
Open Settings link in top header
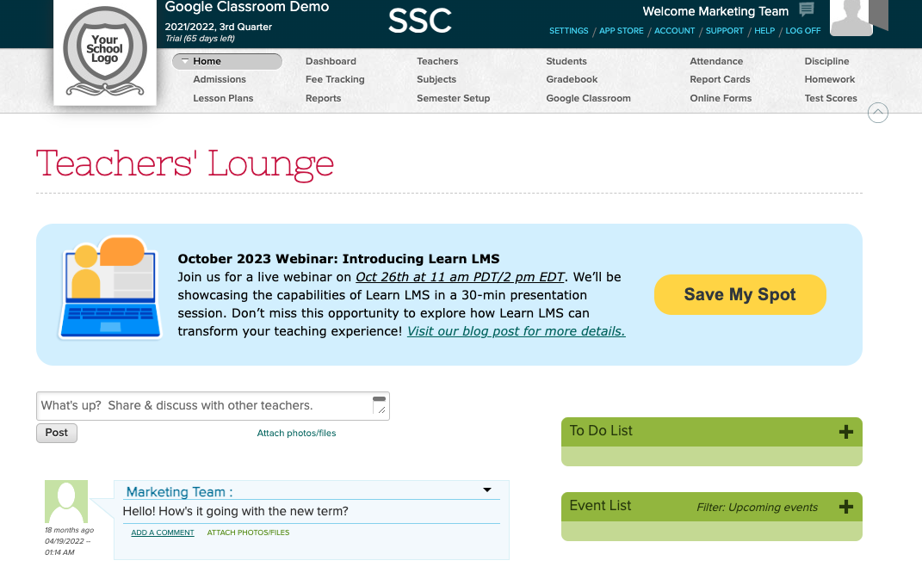pyautogui.click(x=568, y=31)
